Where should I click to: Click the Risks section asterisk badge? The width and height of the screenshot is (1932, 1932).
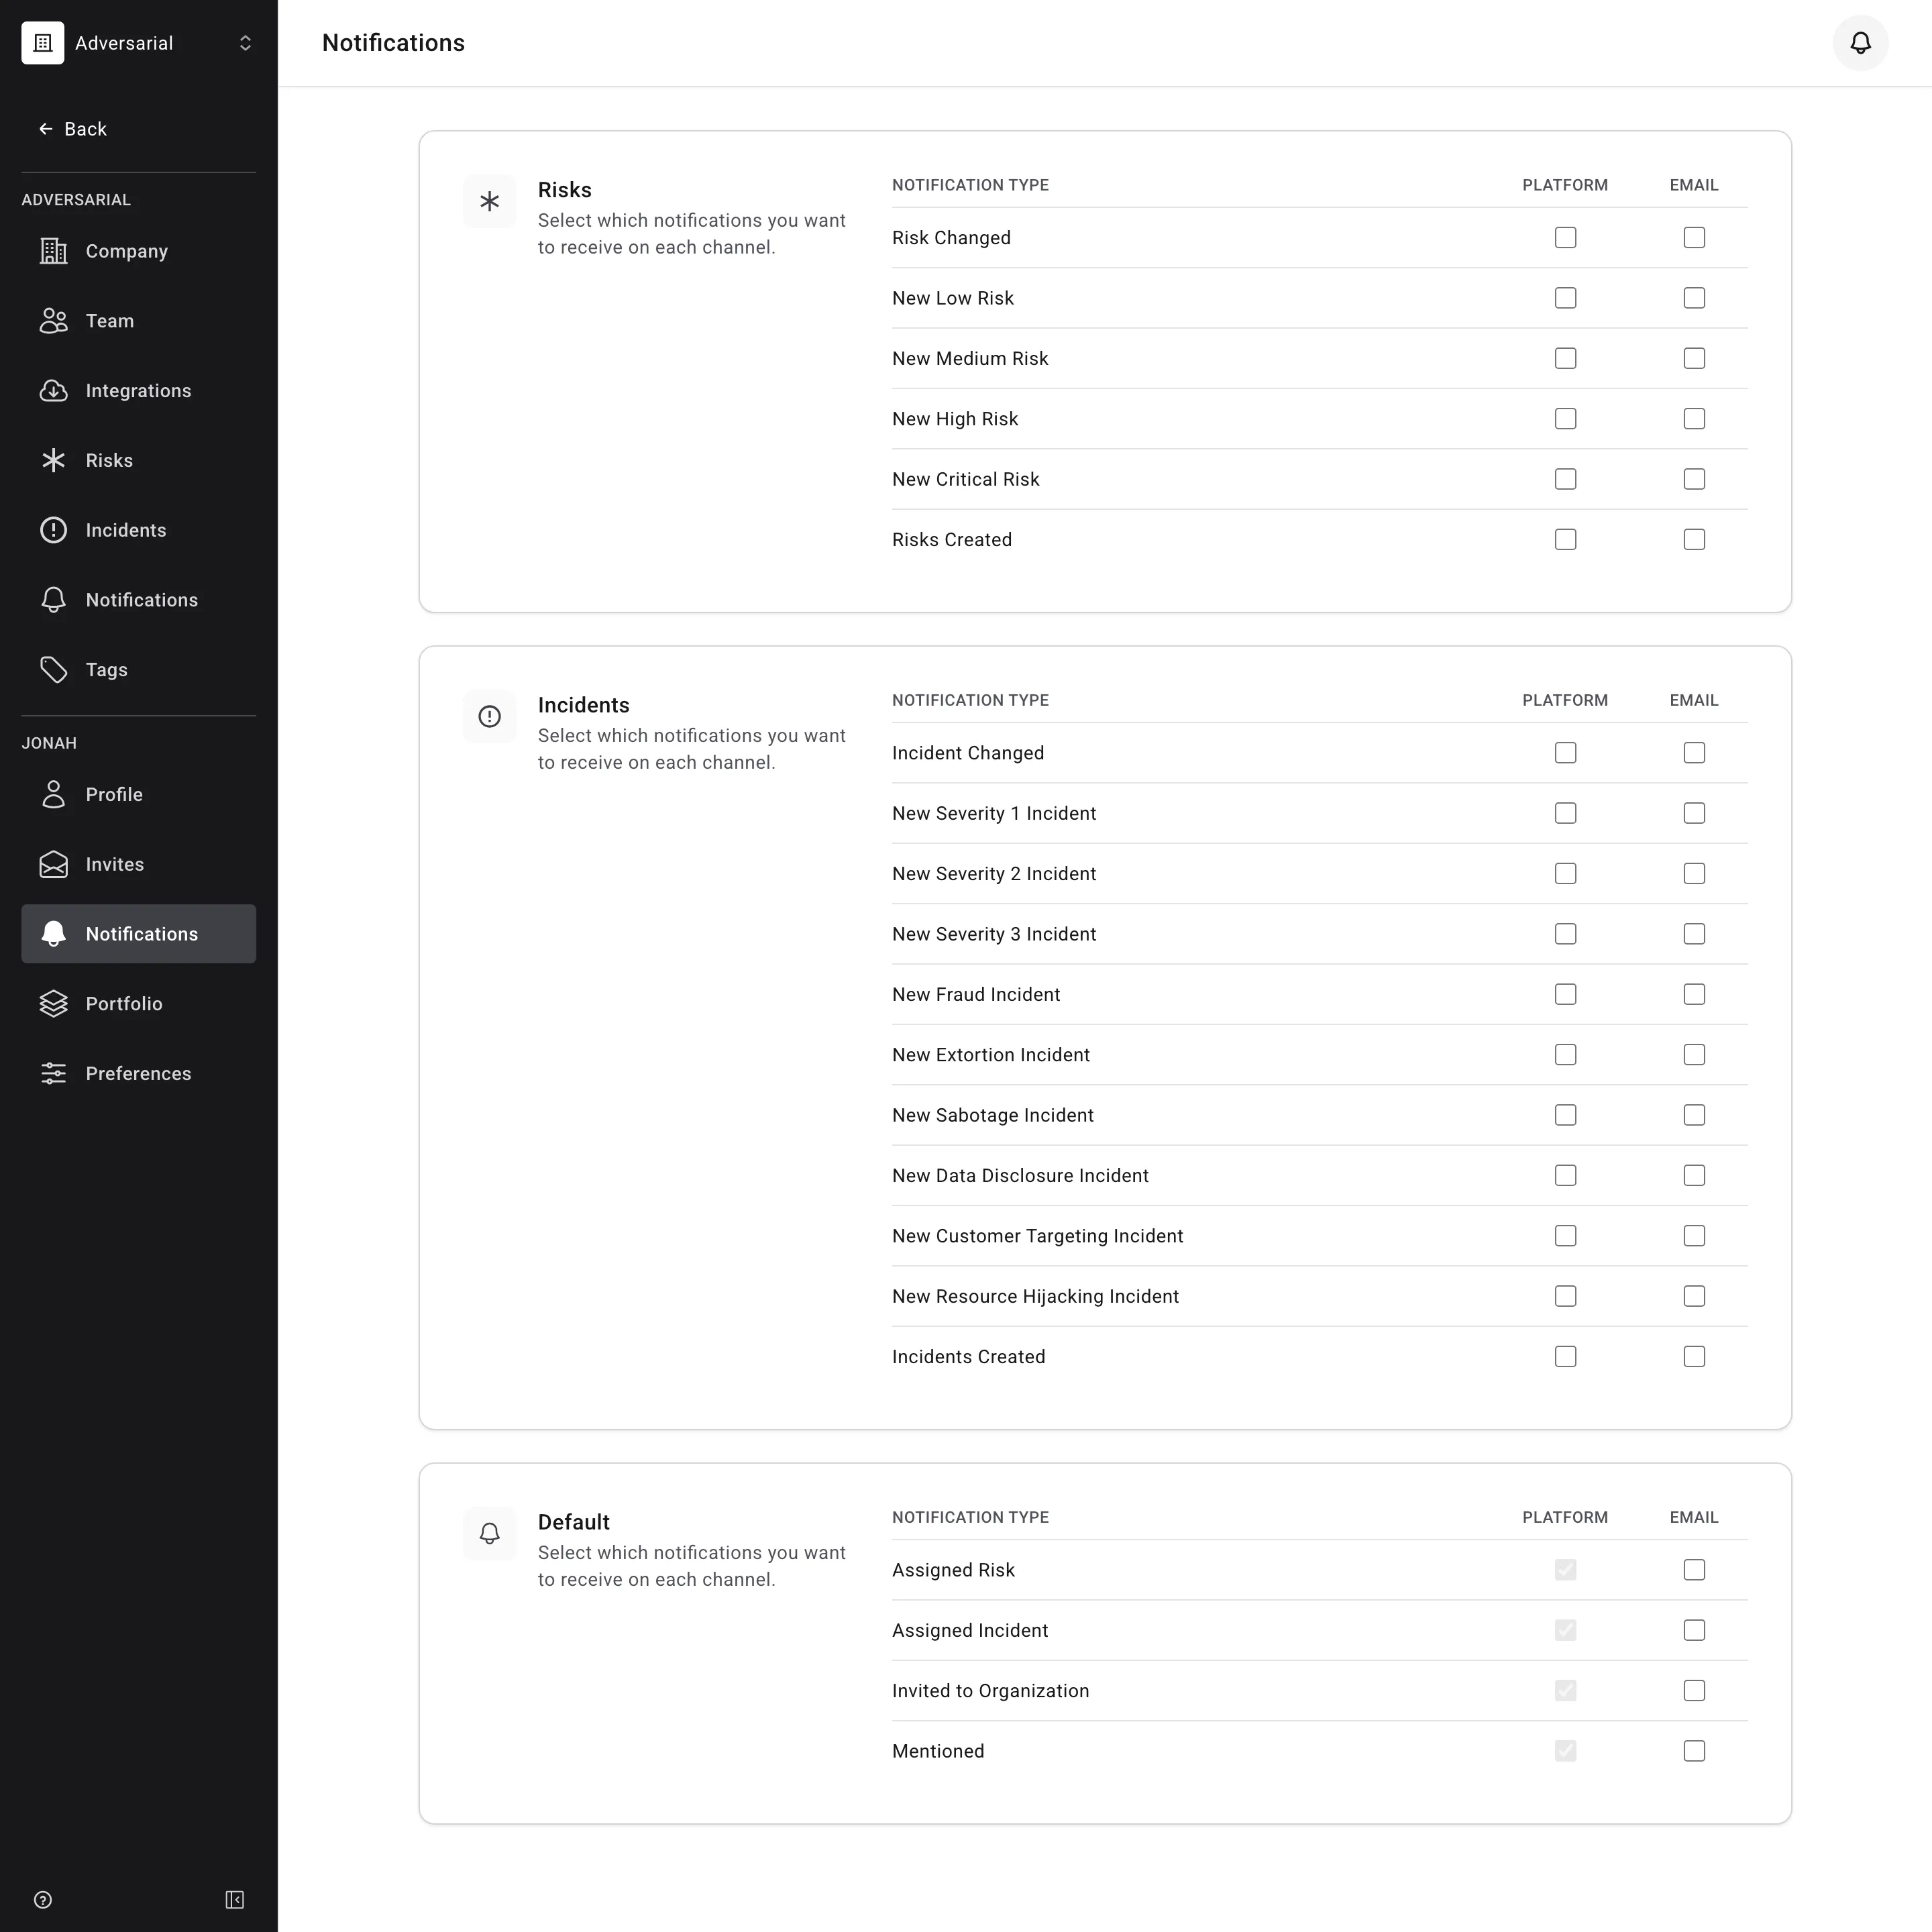click(x=490, y=202)
